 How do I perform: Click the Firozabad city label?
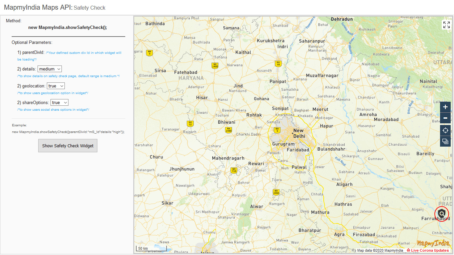pyautogui.click(x=364, y=234)
